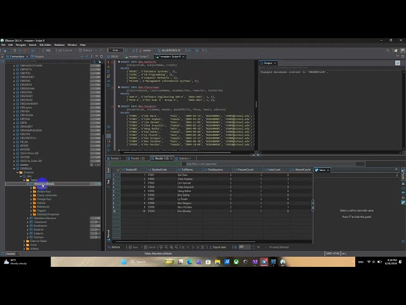
Task: Expand the master database node
Action: [14, 165]
